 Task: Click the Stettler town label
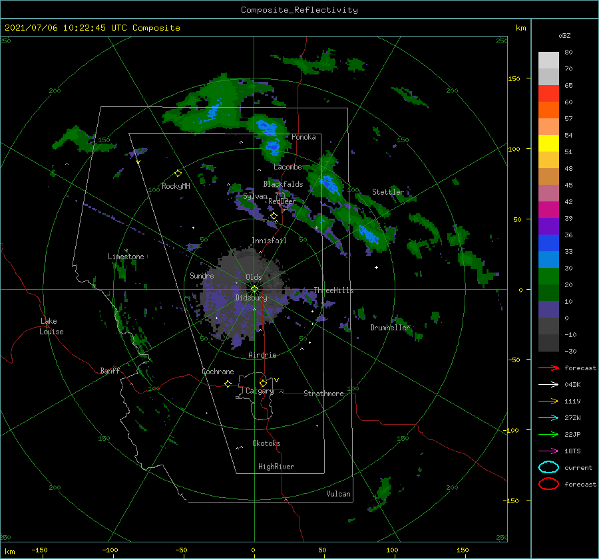pyautogui.click(x=388, y=192)
